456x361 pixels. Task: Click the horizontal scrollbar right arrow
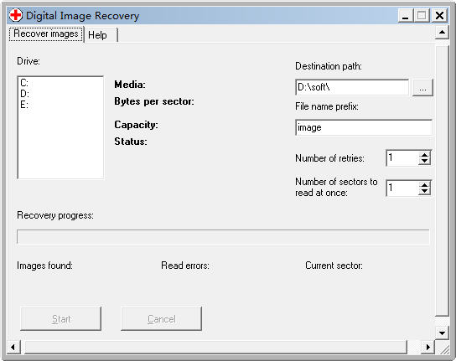(427, 347)
